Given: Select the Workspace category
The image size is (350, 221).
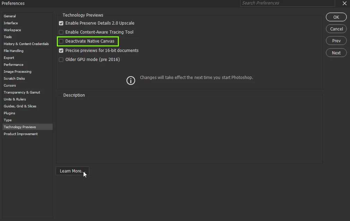Looking at the screenshot, I should (x=27, y=30).
